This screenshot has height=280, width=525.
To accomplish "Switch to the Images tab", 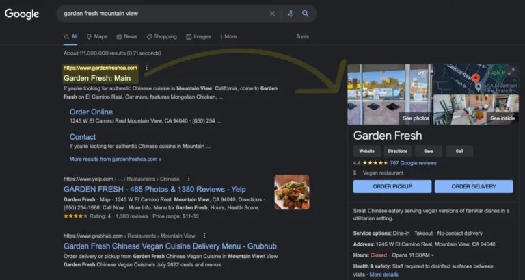I will coord(198,36).
